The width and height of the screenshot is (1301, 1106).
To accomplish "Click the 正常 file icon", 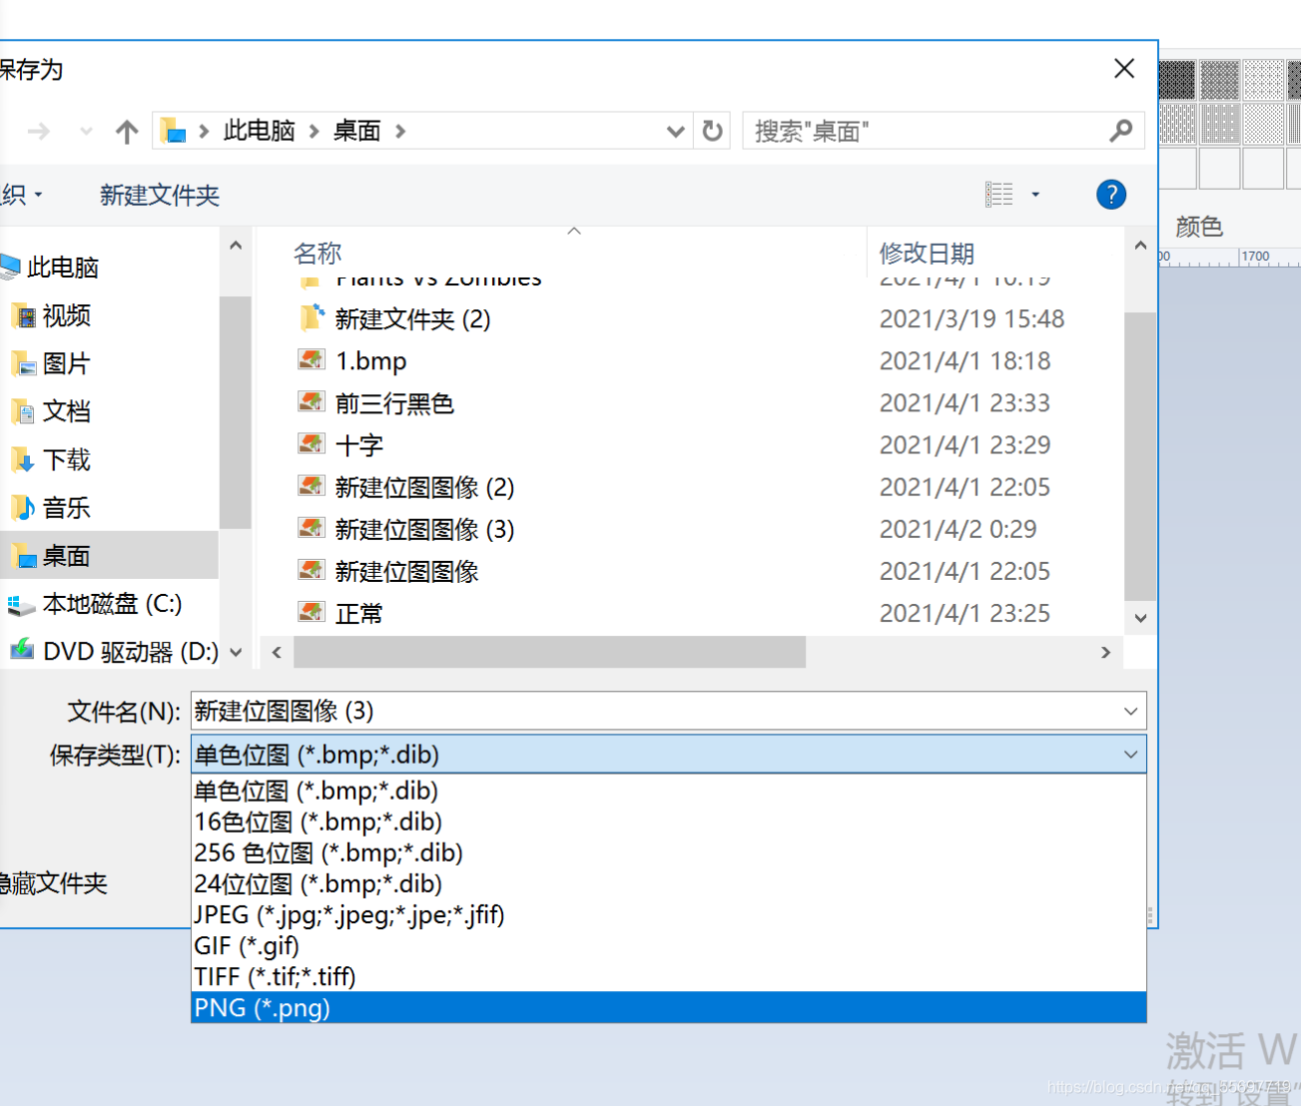I will pyautogui.click(x=312, y=611).
